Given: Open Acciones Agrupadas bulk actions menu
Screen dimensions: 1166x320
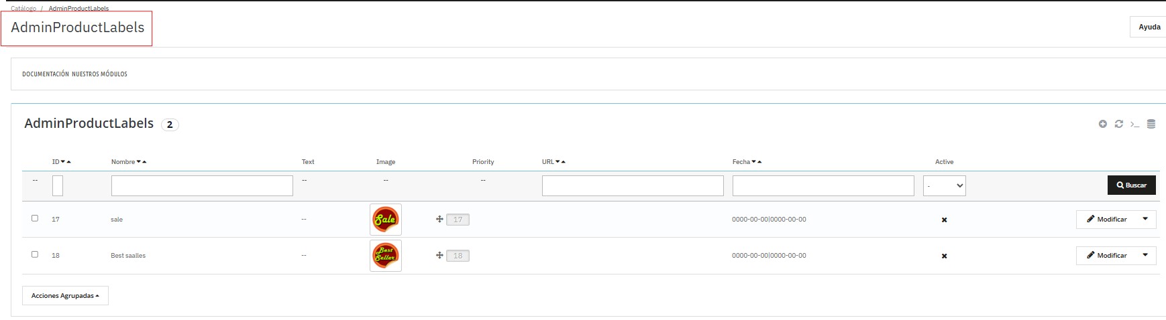Looking at the screenshot, I should 65,295.
